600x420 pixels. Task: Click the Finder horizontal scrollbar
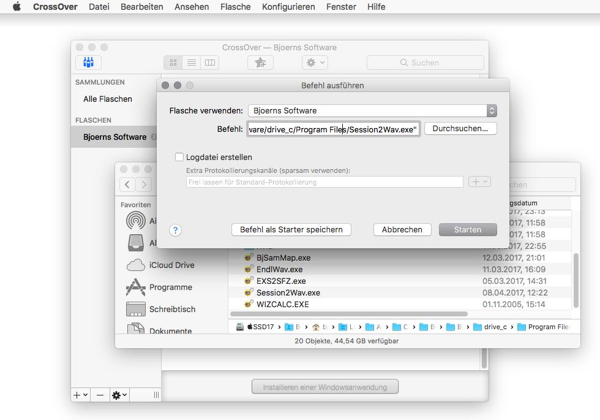point(348,314)
